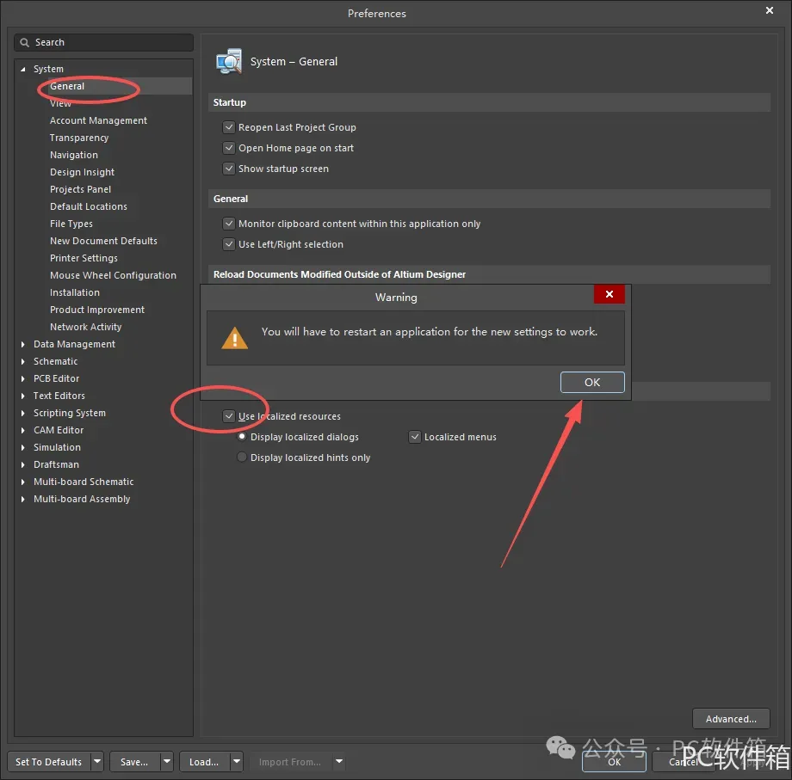
Task: Toggle Localized menus checkbox
Action: tap(415, 437)
